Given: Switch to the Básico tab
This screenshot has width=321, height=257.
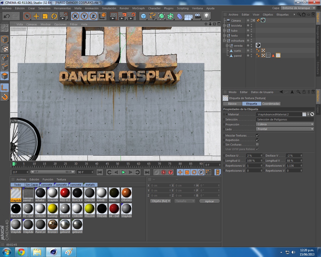Looking at the screenshot, I should tap(232, 104).
